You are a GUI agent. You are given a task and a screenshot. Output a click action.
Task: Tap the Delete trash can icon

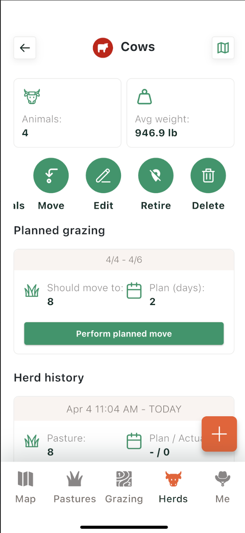208,176
